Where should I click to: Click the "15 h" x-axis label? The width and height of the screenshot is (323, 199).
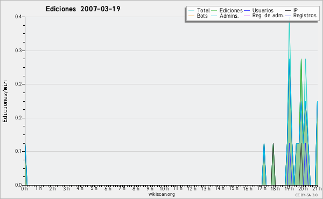pos(234,188)
